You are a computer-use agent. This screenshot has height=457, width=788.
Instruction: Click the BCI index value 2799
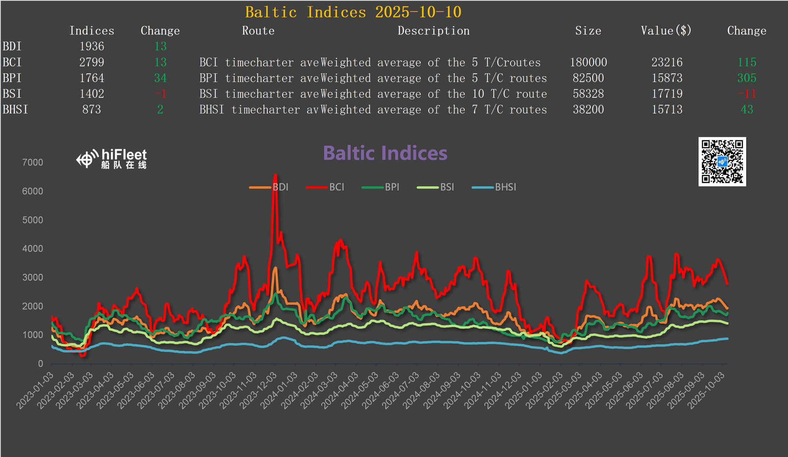tap(92, 62)
